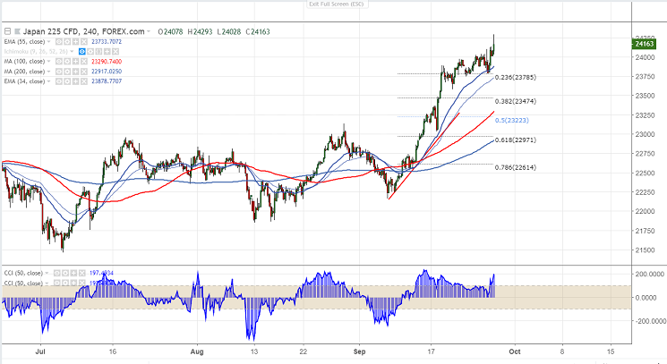Click the -200.0000 level on the CCI axis
Image resolution: width=667 pixels, height=364 pixels.
coord(650,321)
